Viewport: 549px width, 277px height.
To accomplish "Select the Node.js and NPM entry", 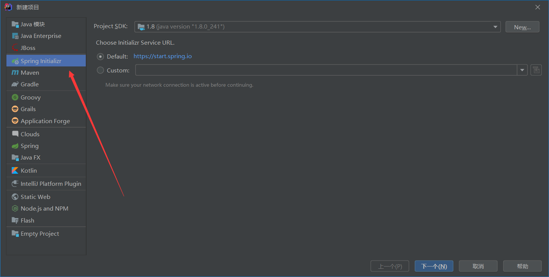I will [x=46, y=208].
